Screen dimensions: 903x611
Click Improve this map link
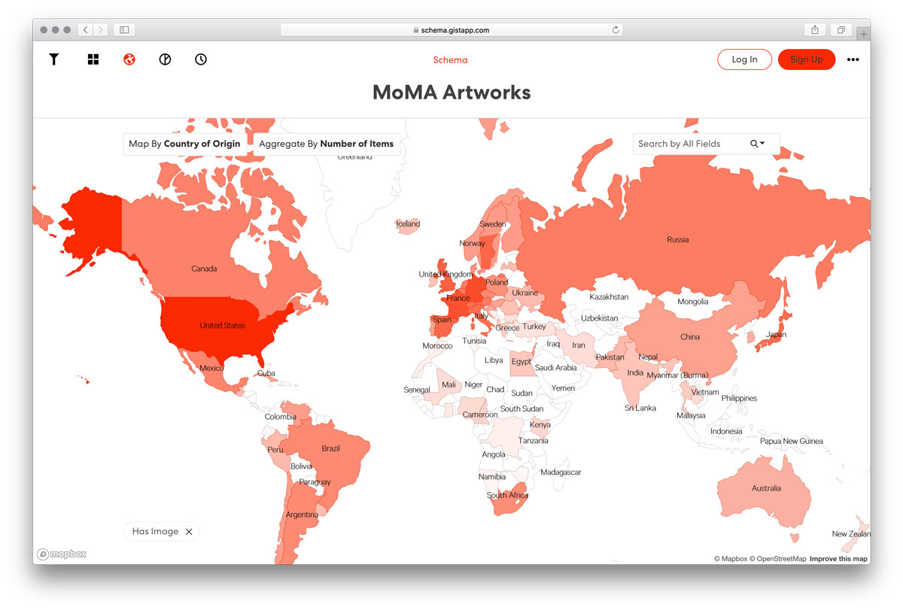point(838,559)
